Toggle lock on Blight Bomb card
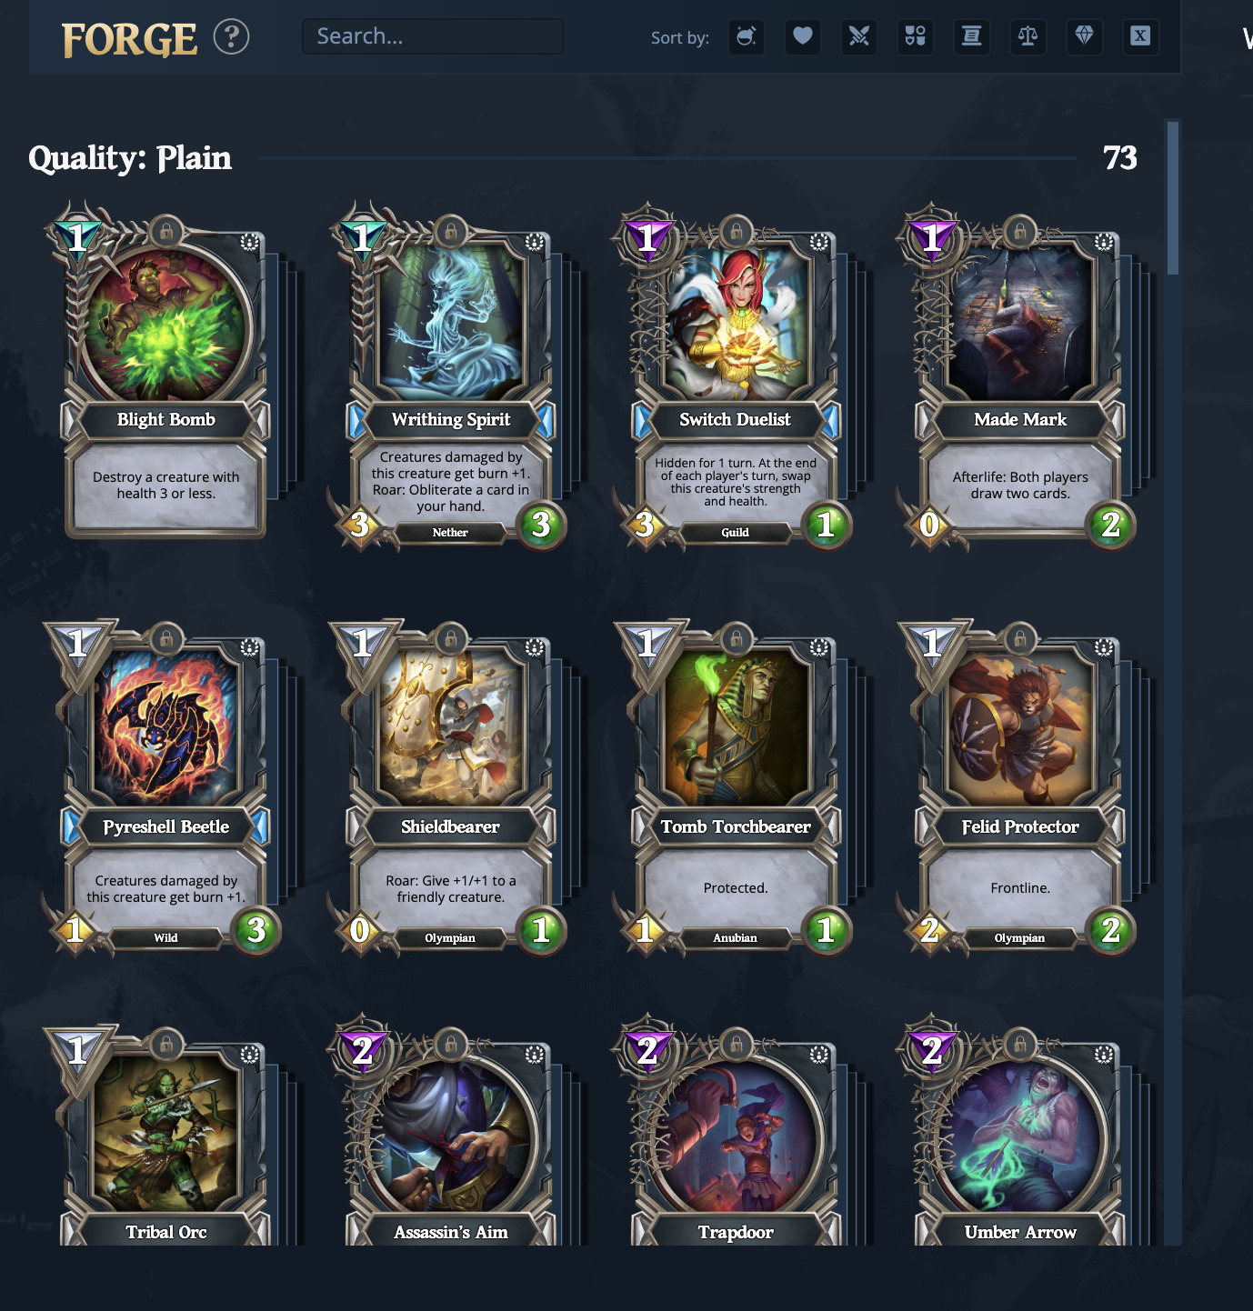This screenshot has width=1253, height=1311. click(x=166, y=232)
